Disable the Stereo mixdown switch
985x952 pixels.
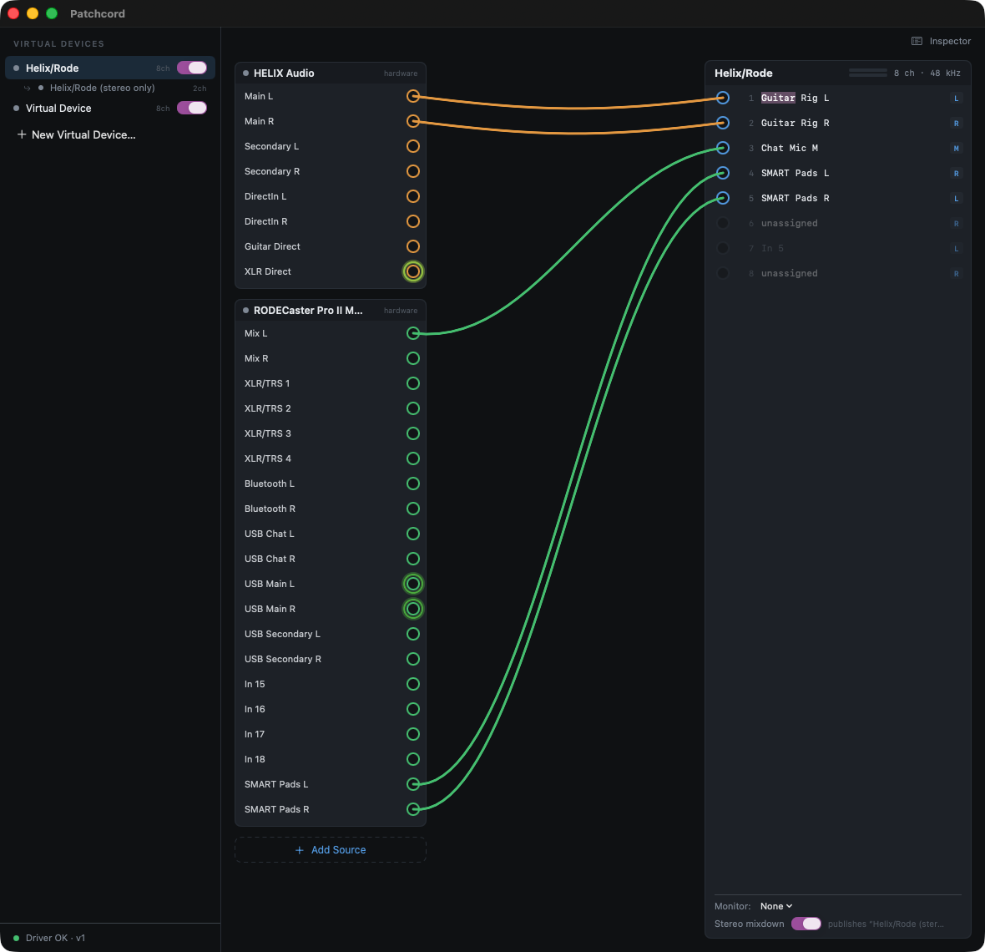point(806,924)
